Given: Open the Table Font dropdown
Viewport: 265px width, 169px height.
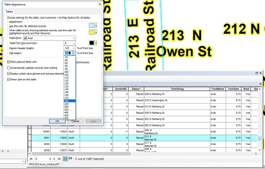Looking at the screenshot, I should (x=74, y=38).
